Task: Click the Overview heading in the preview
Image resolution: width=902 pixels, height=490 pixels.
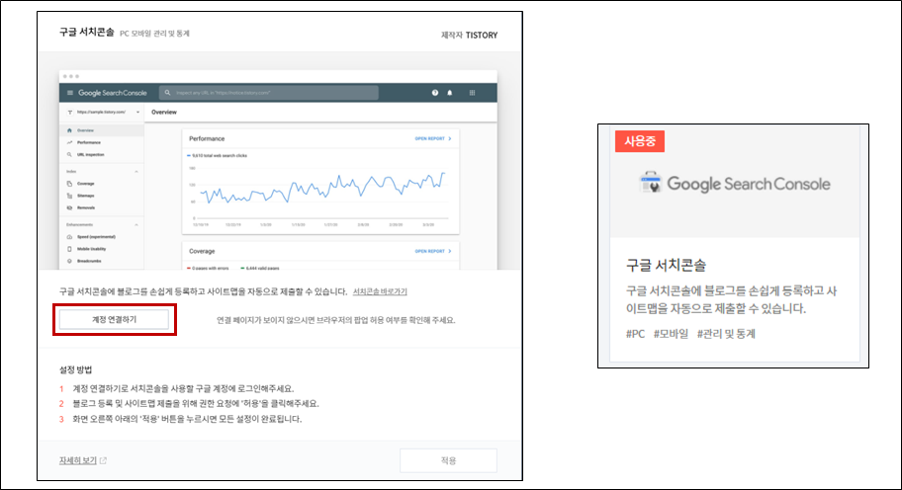Action: point(164,112)
